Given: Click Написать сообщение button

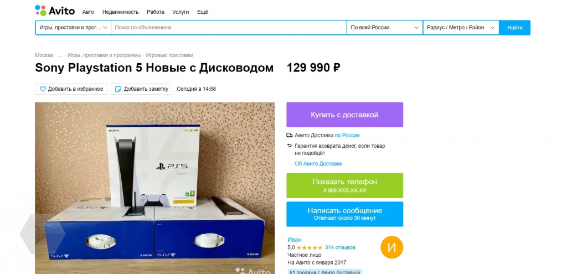Looking at the screenshot, I should point(344,214).
